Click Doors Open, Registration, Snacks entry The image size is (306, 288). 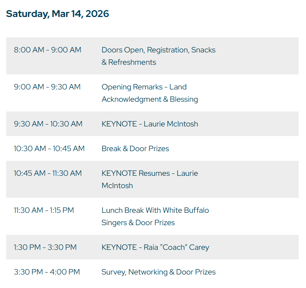(158, 50)
